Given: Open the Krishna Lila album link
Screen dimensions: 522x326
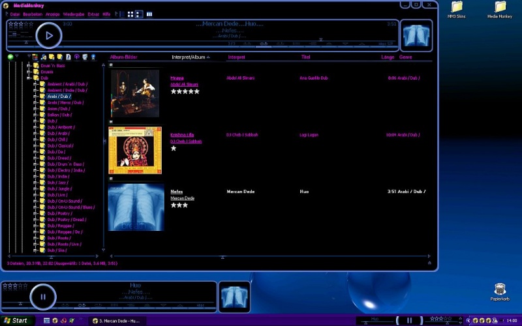Looking at the screenshot, I should pyautogui.click(x=182, y=135).
